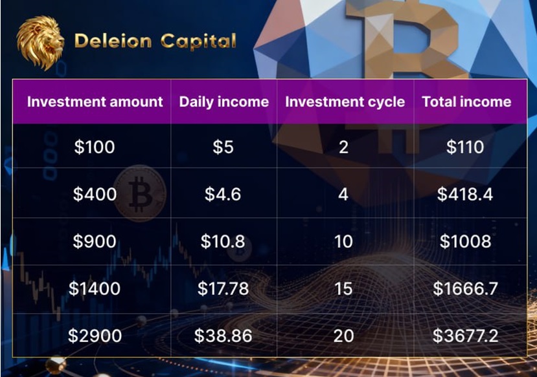537x377 pixels.
Task: Select the Daily income column header
Action: click(x=223, y=102)
